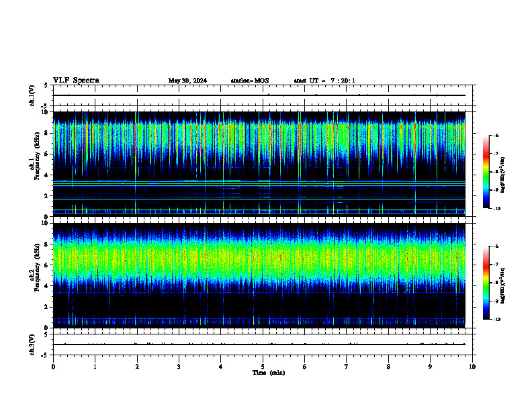Click the ch.2 Frequency (kHz) axis label

35,267
